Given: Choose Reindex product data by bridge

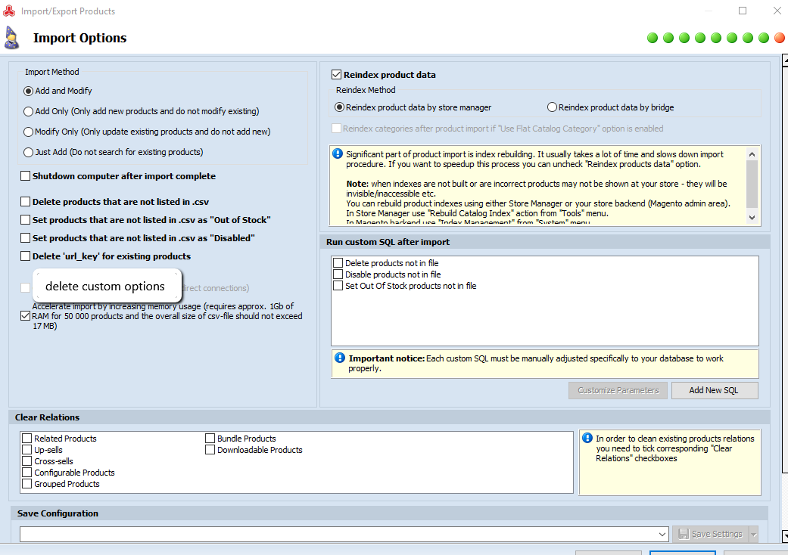Looking at the screenshot, I should (x=552, y=107).
